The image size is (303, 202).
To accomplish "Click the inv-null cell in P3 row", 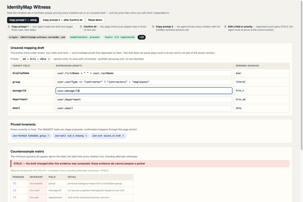I will coord(37,190).
